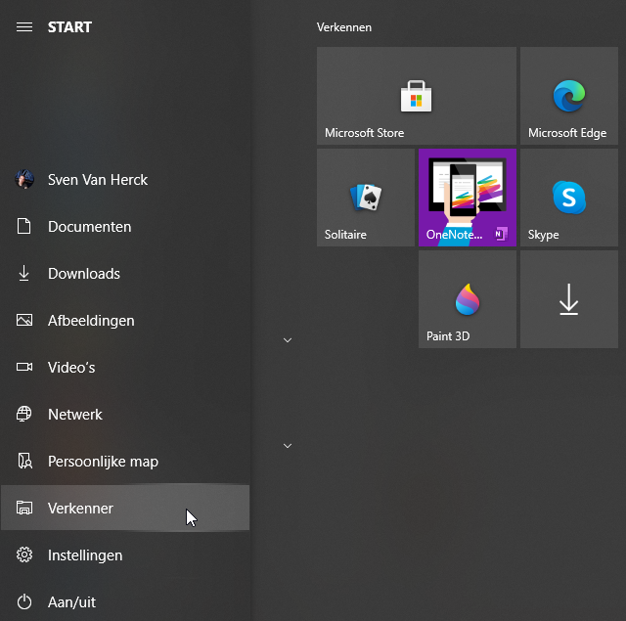Launch the Microsoft Store tile
Screen dimensions: 626x621
coord(417,96)
